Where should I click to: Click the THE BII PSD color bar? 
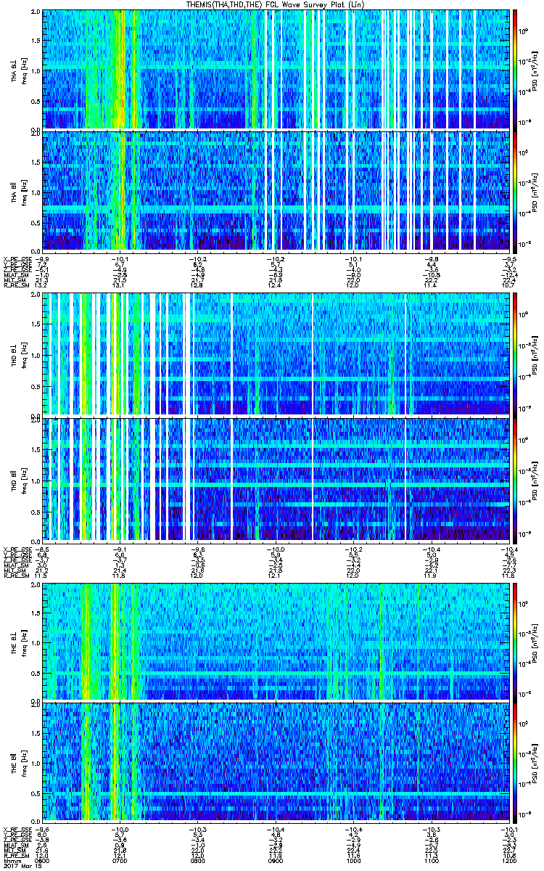click(x=514, y=763)
